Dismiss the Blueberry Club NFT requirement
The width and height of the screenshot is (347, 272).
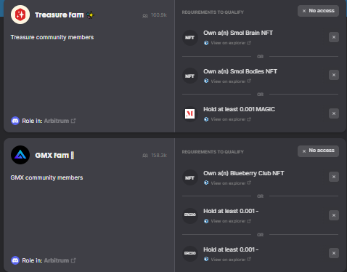334,177
